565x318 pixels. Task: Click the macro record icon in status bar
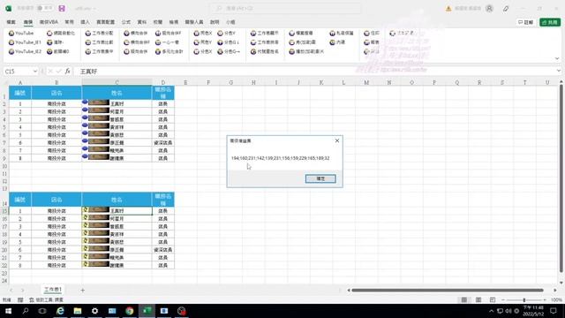coord(20,300)
